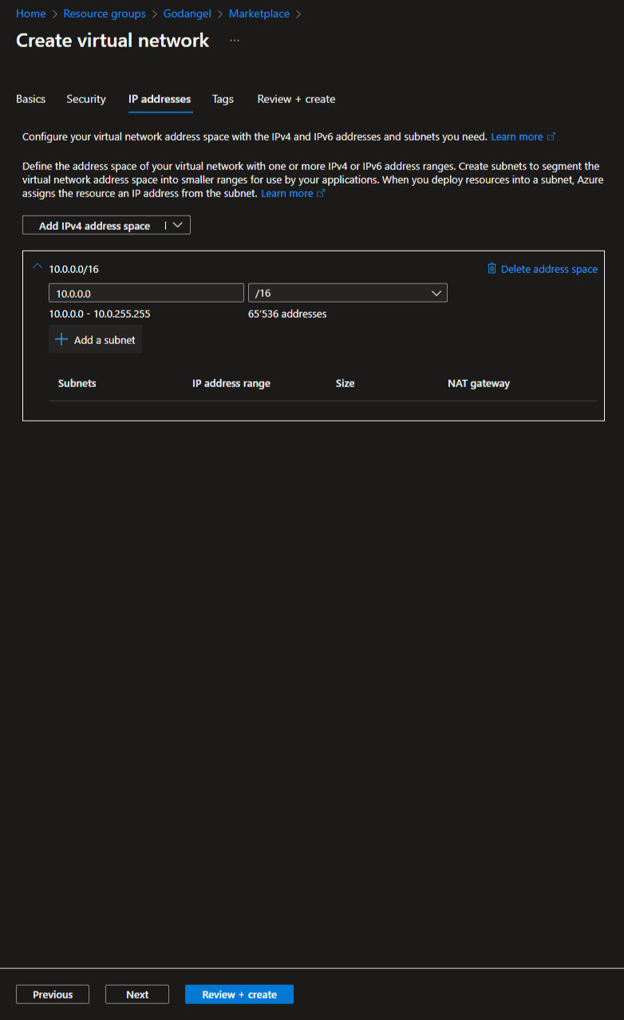Go to the Review + create tab

[x=296, y=99]
